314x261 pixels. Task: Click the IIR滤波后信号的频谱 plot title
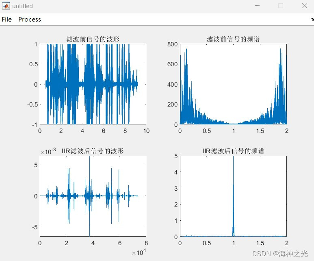tap(233, 151)
